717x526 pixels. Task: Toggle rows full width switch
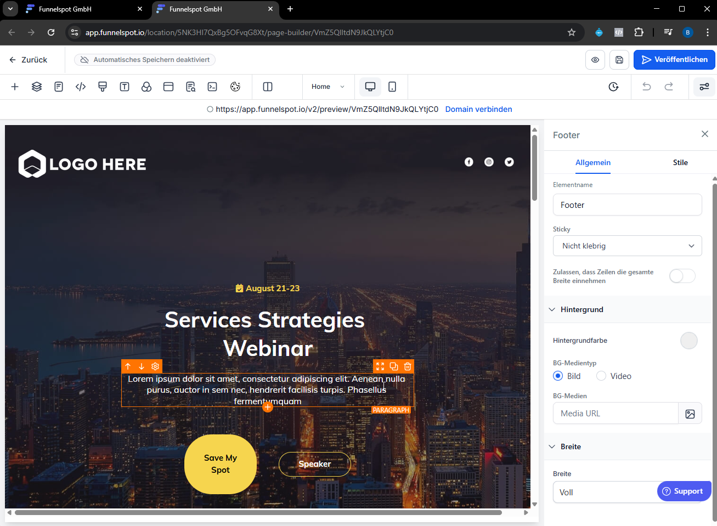click(682, 276)
